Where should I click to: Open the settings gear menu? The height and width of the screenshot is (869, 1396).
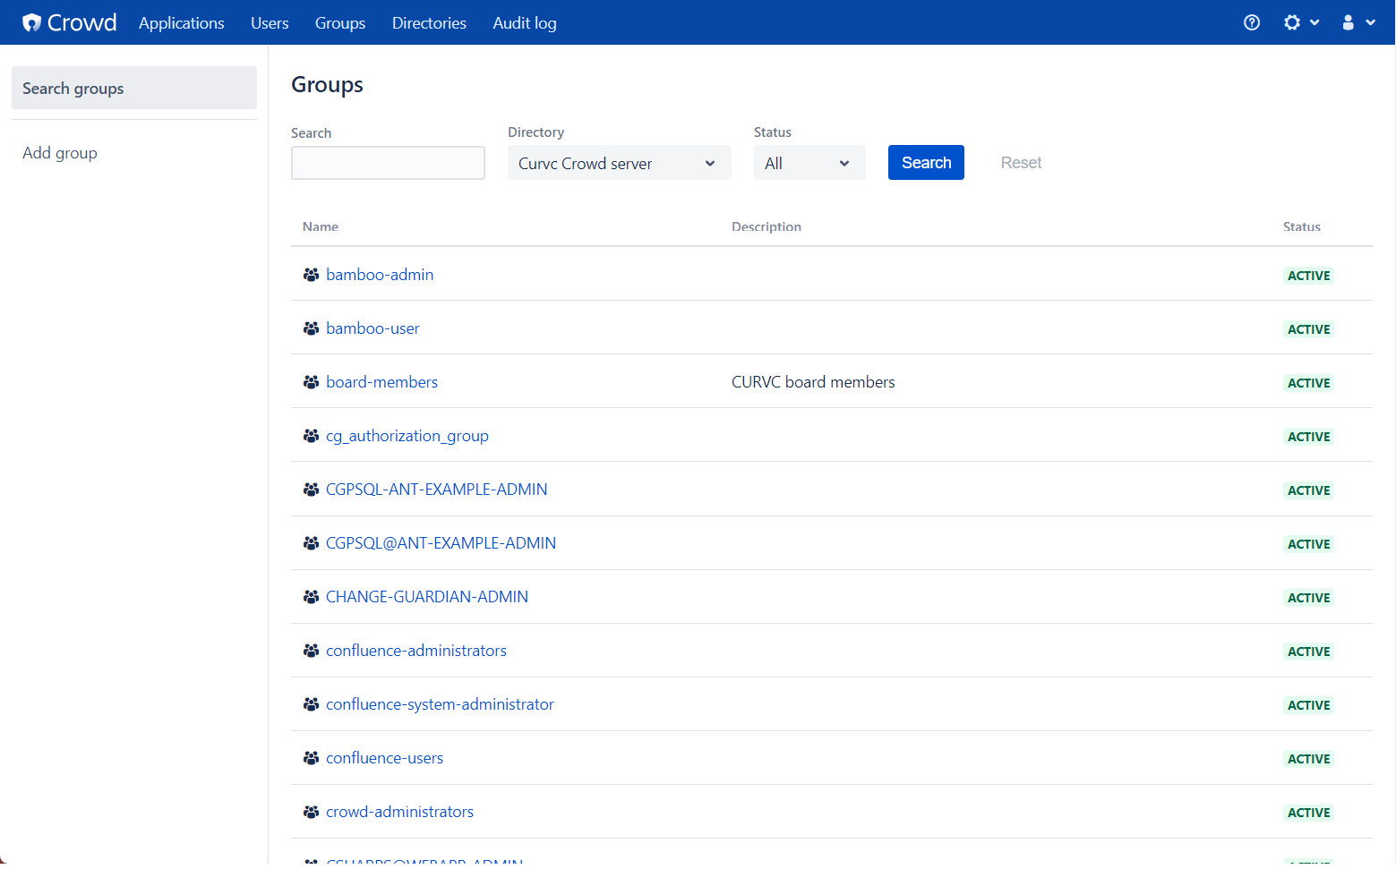1301,22
